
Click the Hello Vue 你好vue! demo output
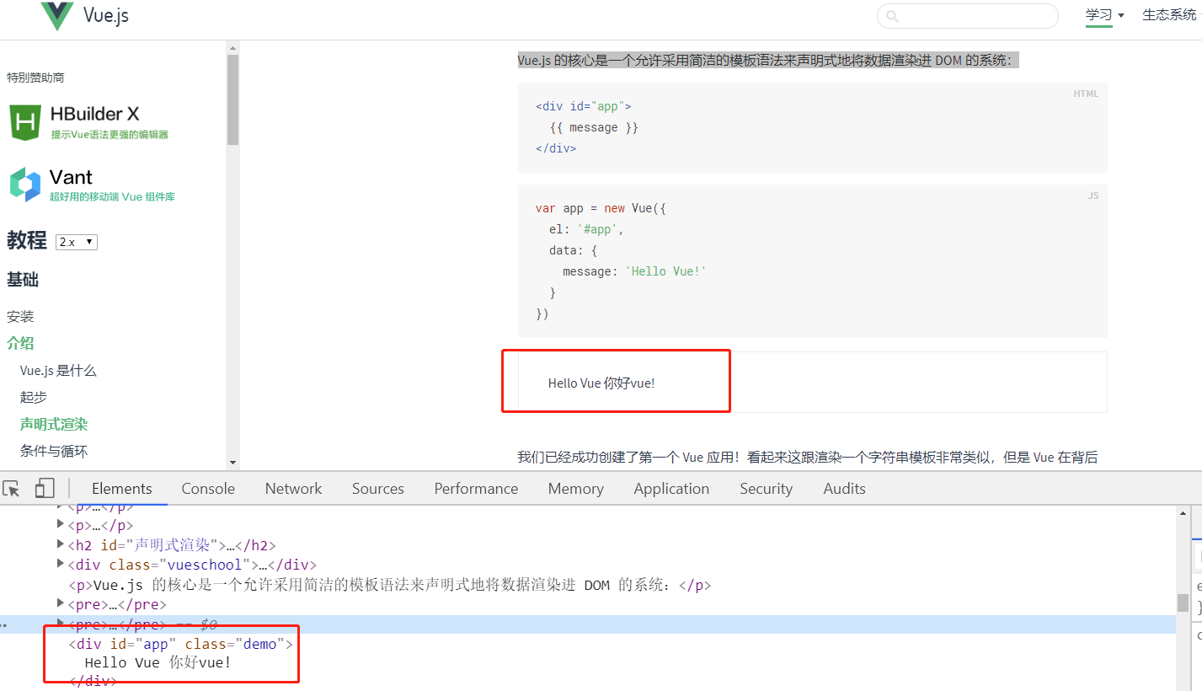(601, 383)
